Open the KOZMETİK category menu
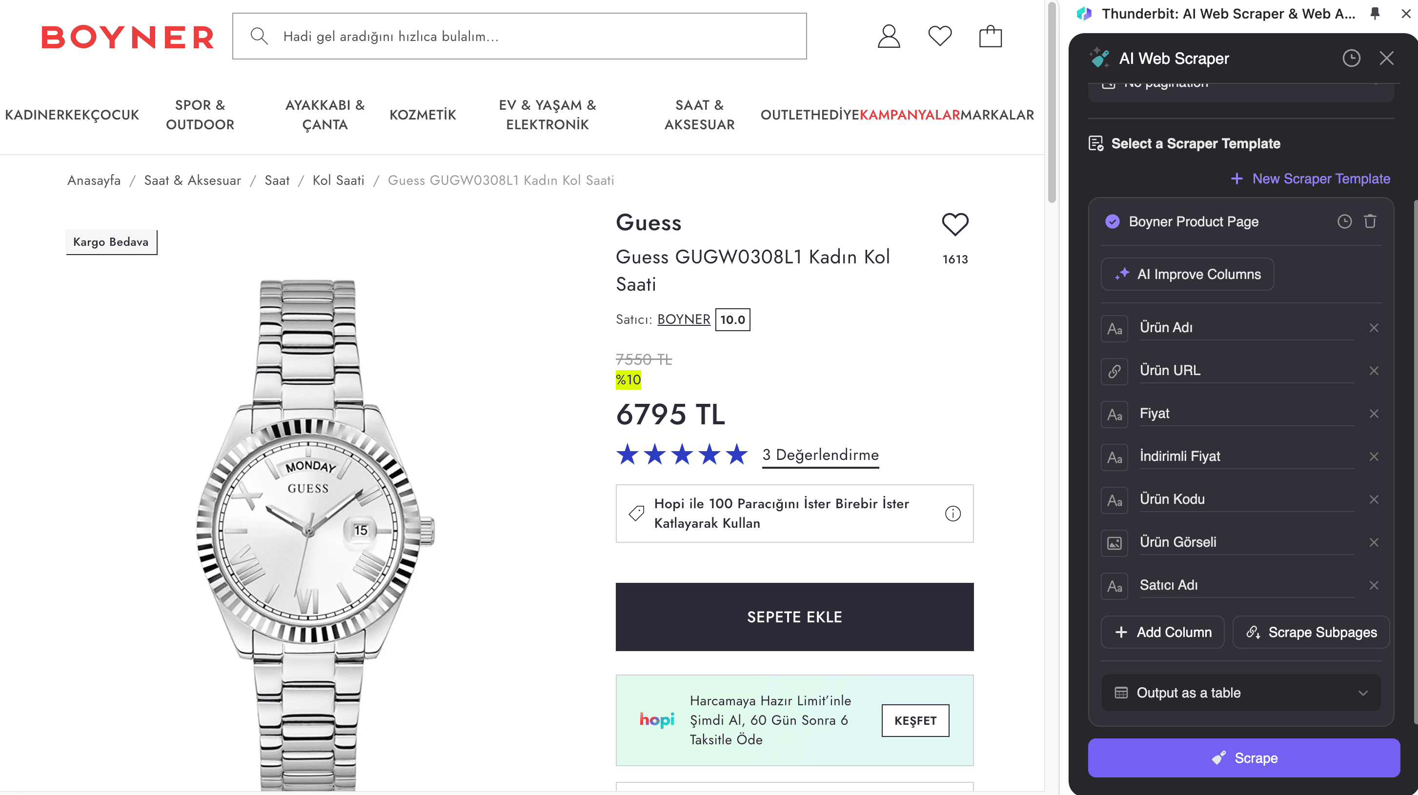 point(422,115)
